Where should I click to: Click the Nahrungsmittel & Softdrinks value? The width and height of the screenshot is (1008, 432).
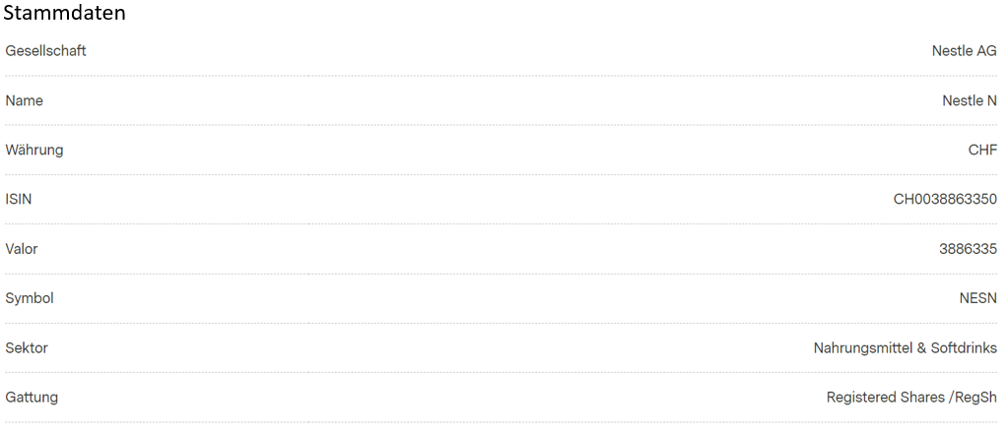pos(906,348)
